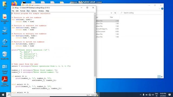Click the 'Enter first number' input line
This screenshot has height=97, width=173.
click(35, 70)
